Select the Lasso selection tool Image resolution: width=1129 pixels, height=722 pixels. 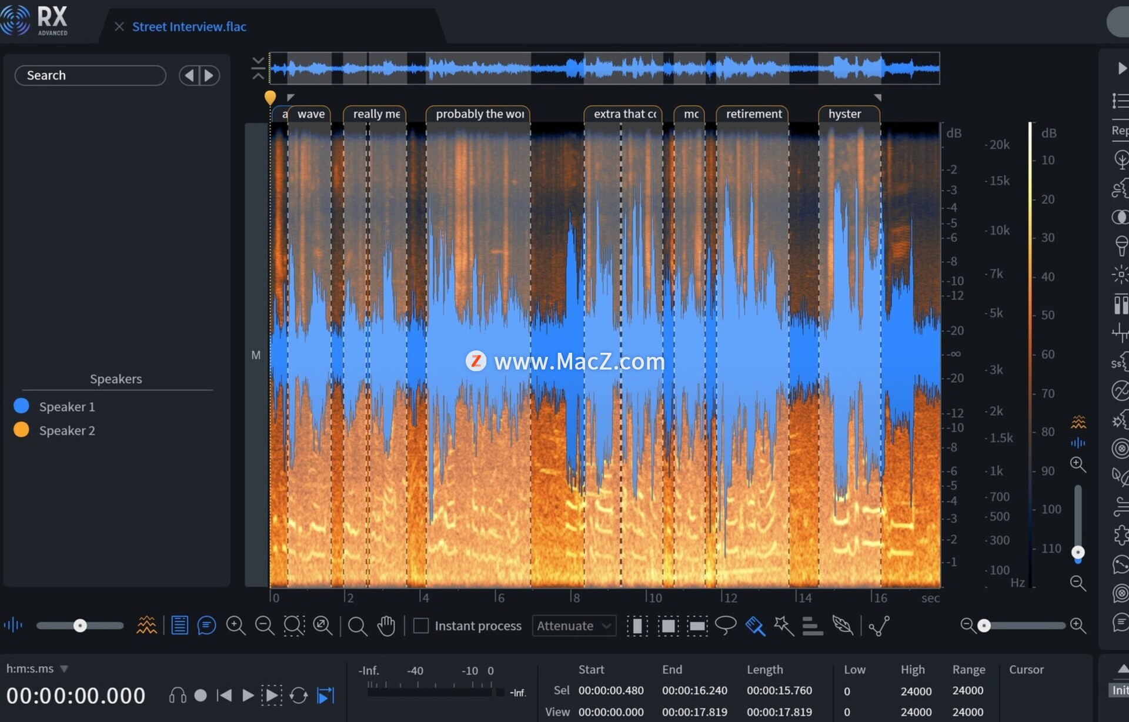click(x=725, y=626)
